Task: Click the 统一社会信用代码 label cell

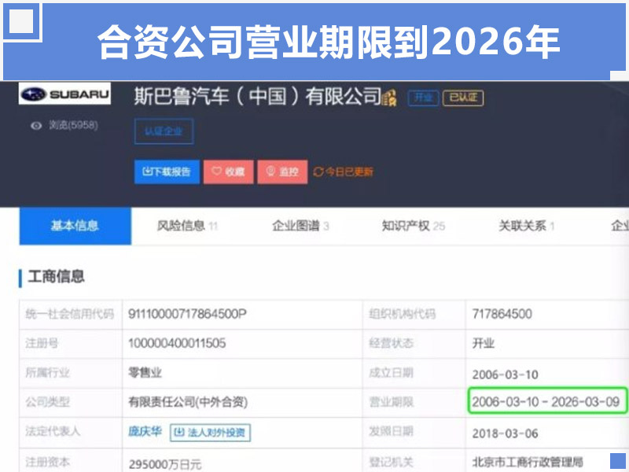Action: point(70,314)
